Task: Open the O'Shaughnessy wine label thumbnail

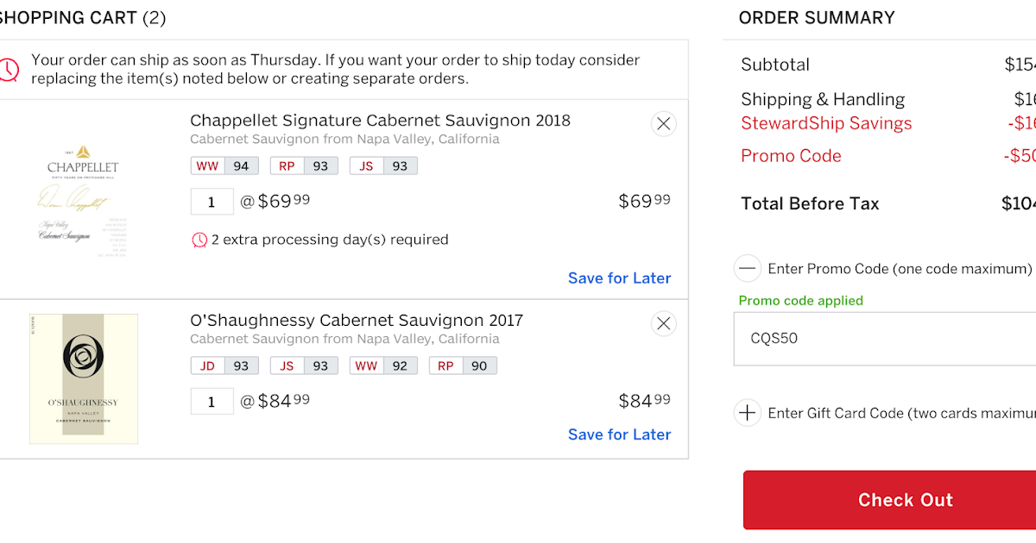Action: (83, 379)
